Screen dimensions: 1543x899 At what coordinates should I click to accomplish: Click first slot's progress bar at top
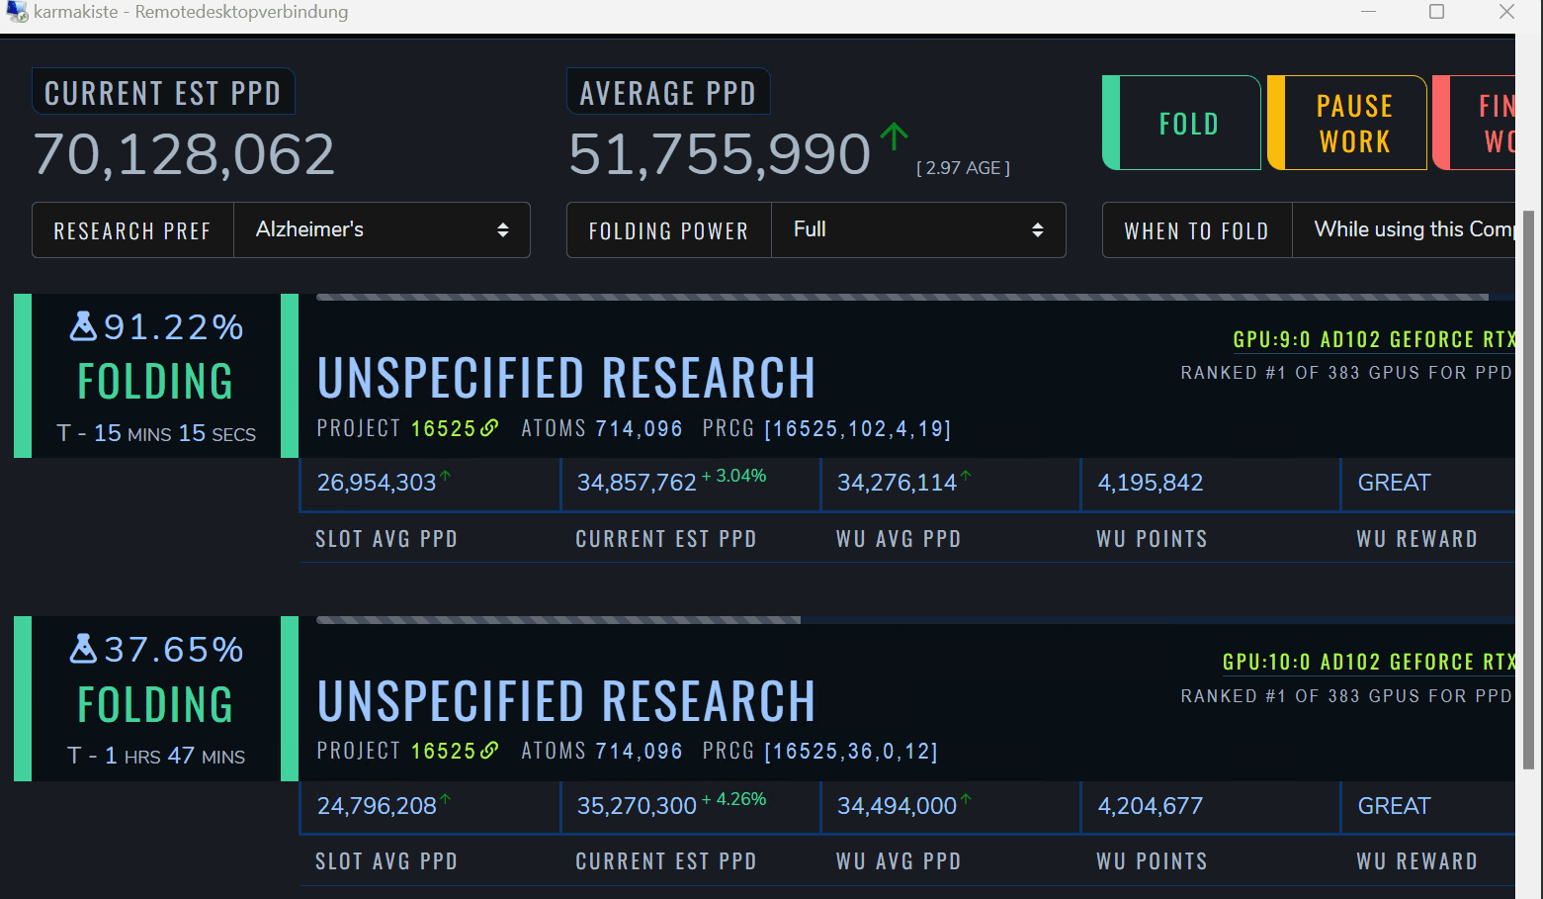click(901, 297)
